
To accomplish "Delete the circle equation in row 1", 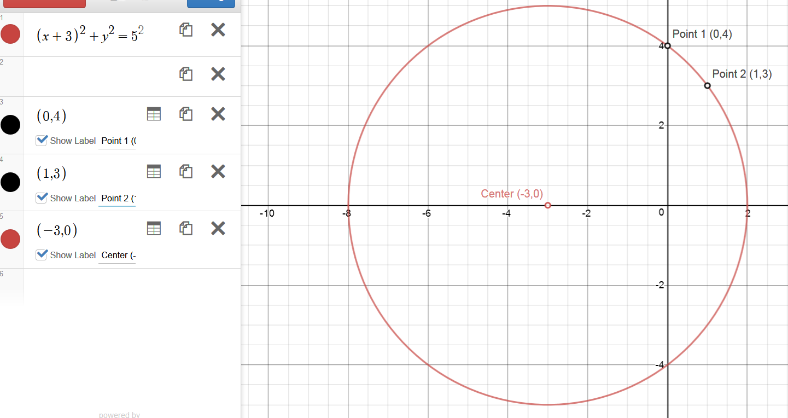I will 218,30.
